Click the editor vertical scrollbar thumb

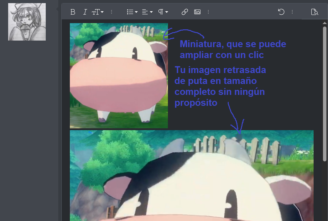click(x=325, y=94)
